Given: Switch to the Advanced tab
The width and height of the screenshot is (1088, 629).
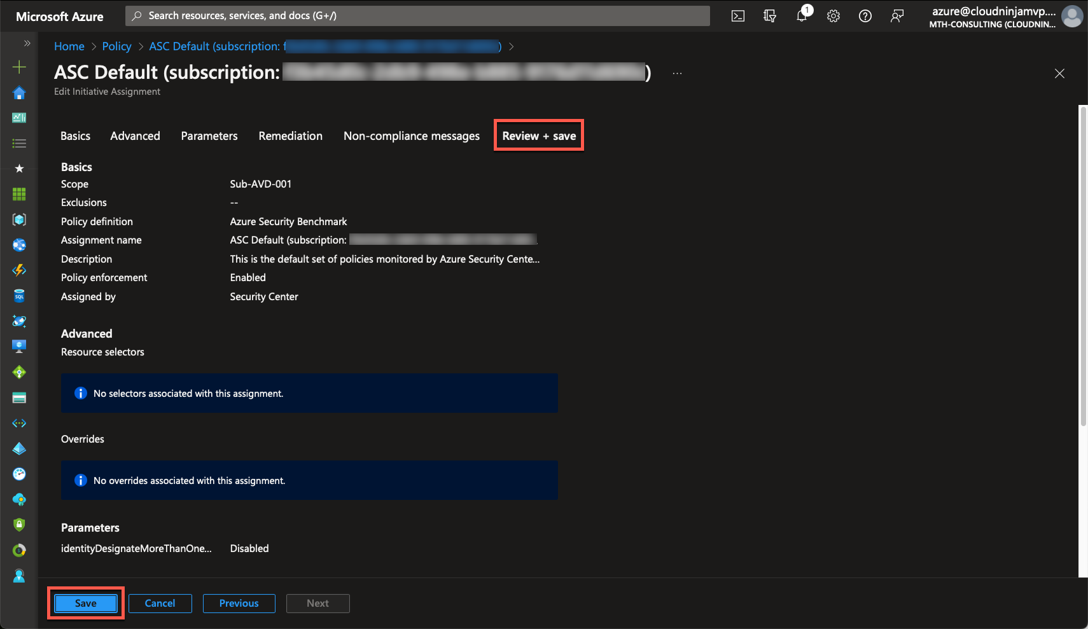Looking at the screenshot, I should (136, 135).
